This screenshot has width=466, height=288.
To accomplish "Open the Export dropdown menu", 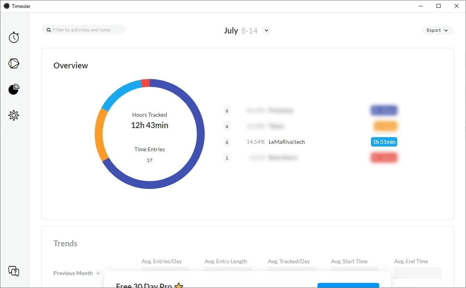I will [437, 30].
